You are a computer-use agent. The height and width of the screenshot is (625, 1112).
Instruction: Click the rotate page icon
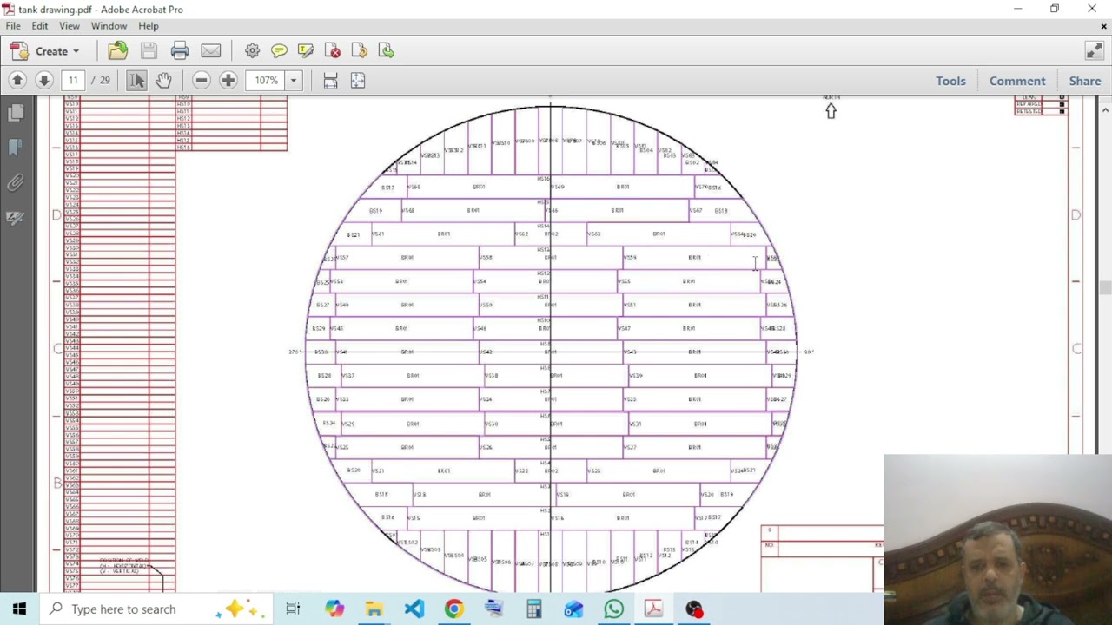coord(360,51)
